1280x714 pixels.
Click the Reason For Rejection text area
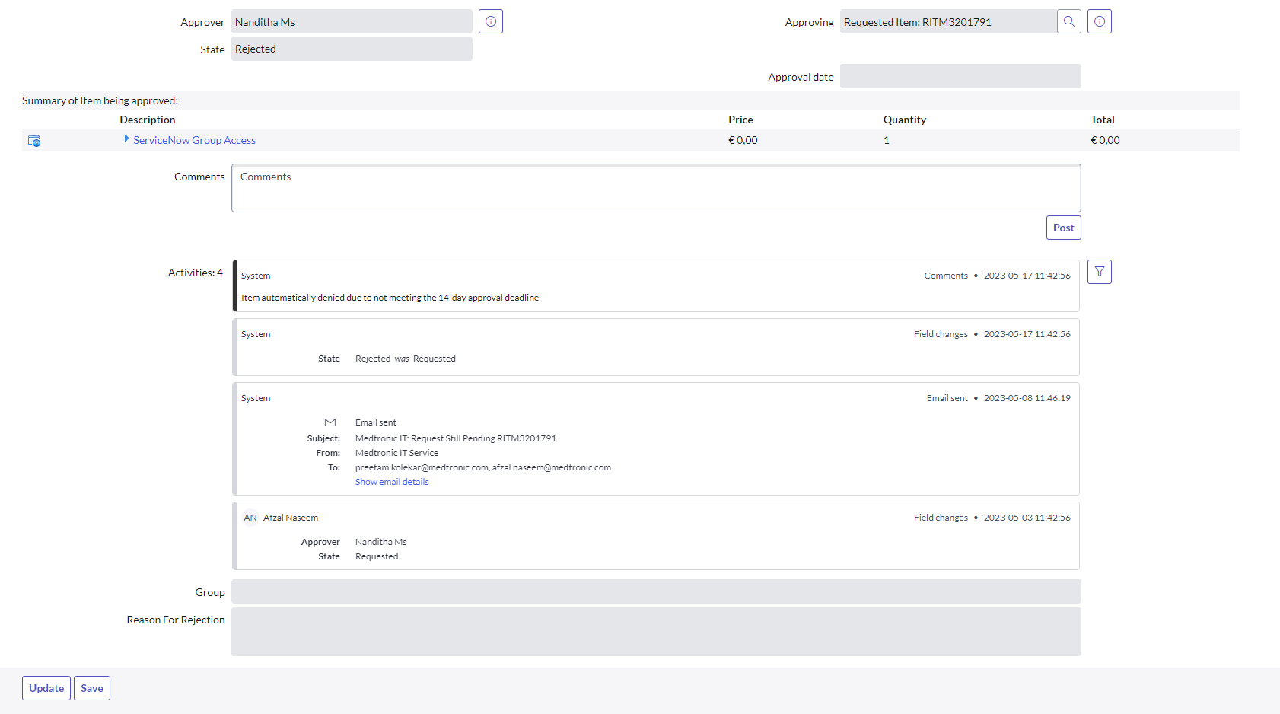(x=655, y=632)
